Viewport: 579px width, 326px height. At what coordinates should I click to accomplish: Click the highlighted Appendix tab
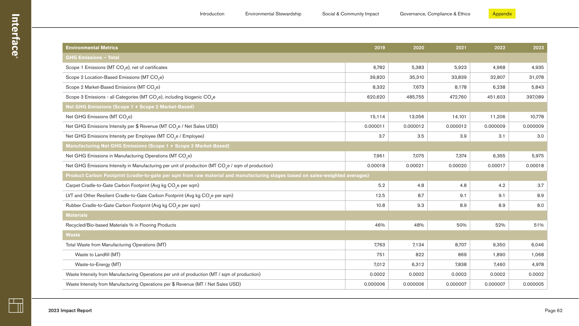[x=502, y=14]
